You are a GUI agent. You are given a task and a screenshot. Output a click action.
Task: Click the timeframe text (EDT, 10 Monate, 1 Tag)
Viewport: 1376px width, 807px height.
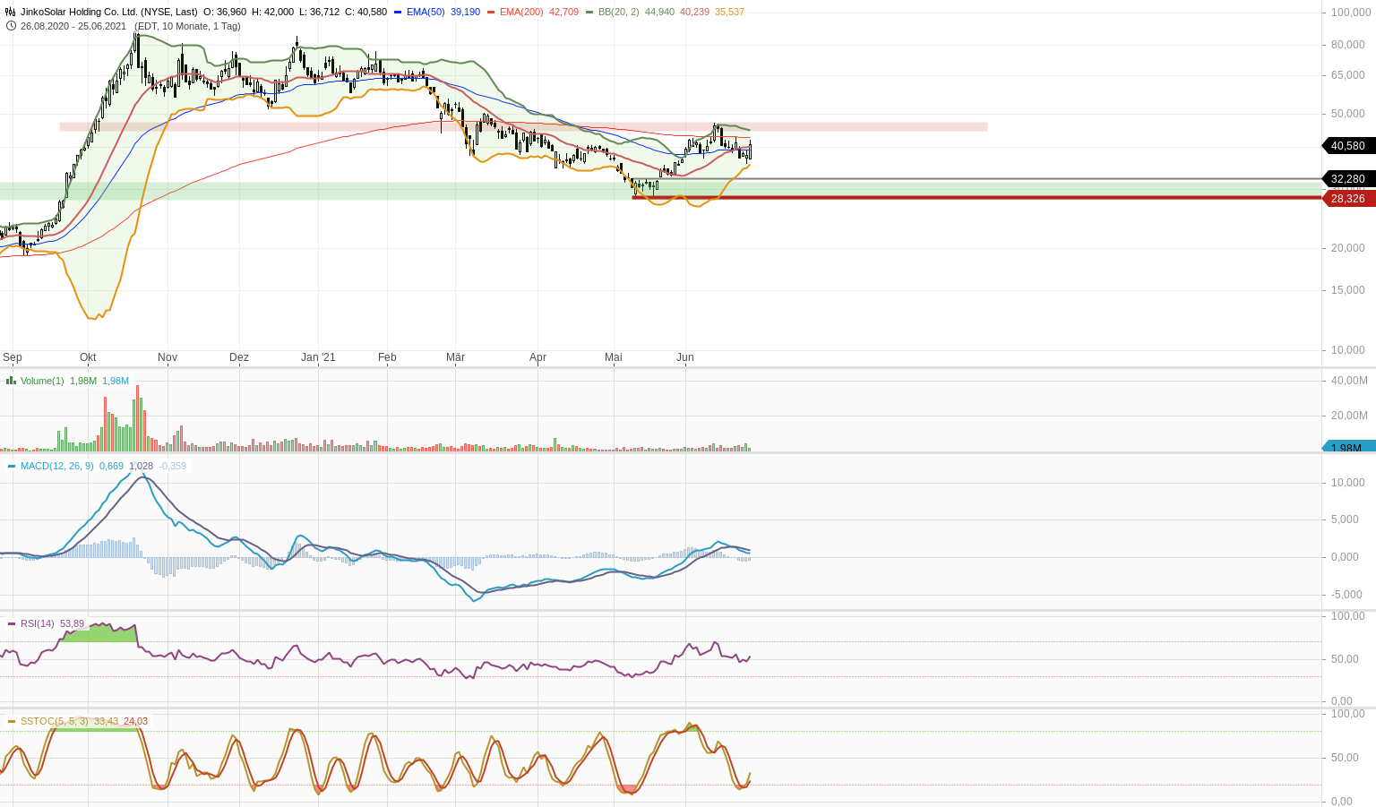[187, 26]
